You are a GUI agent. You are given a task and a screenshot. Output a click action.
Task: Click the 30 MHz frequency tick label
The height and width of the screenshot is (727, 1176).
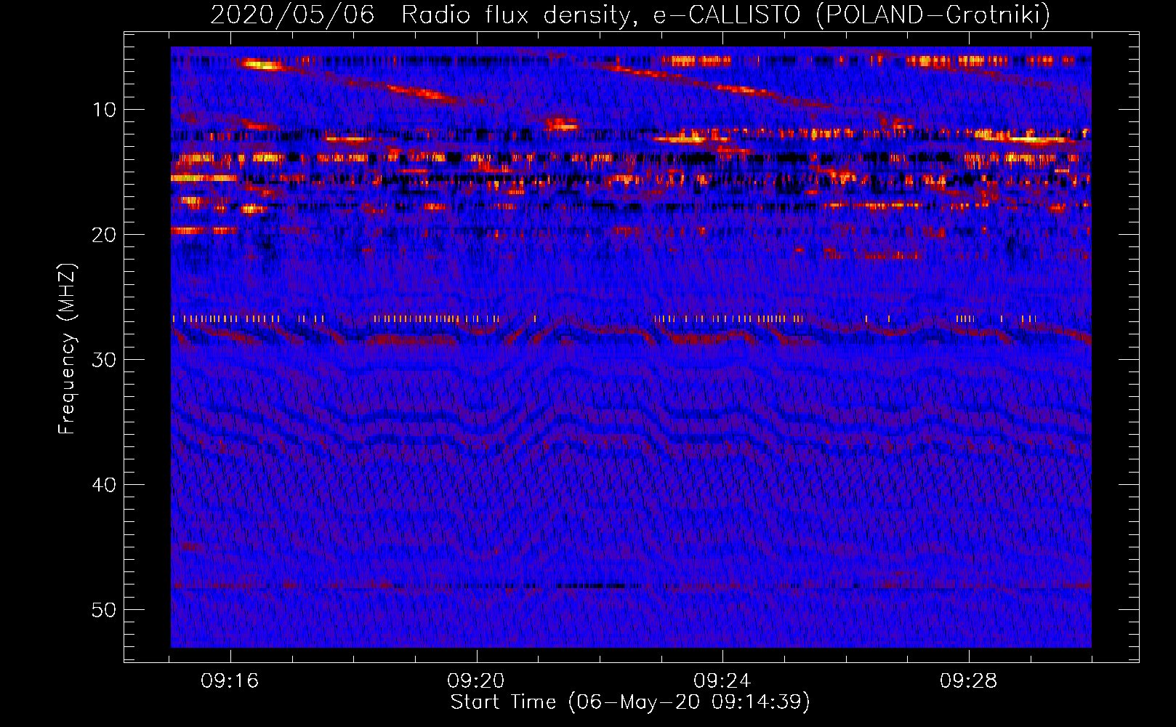(x=104, y=360)
